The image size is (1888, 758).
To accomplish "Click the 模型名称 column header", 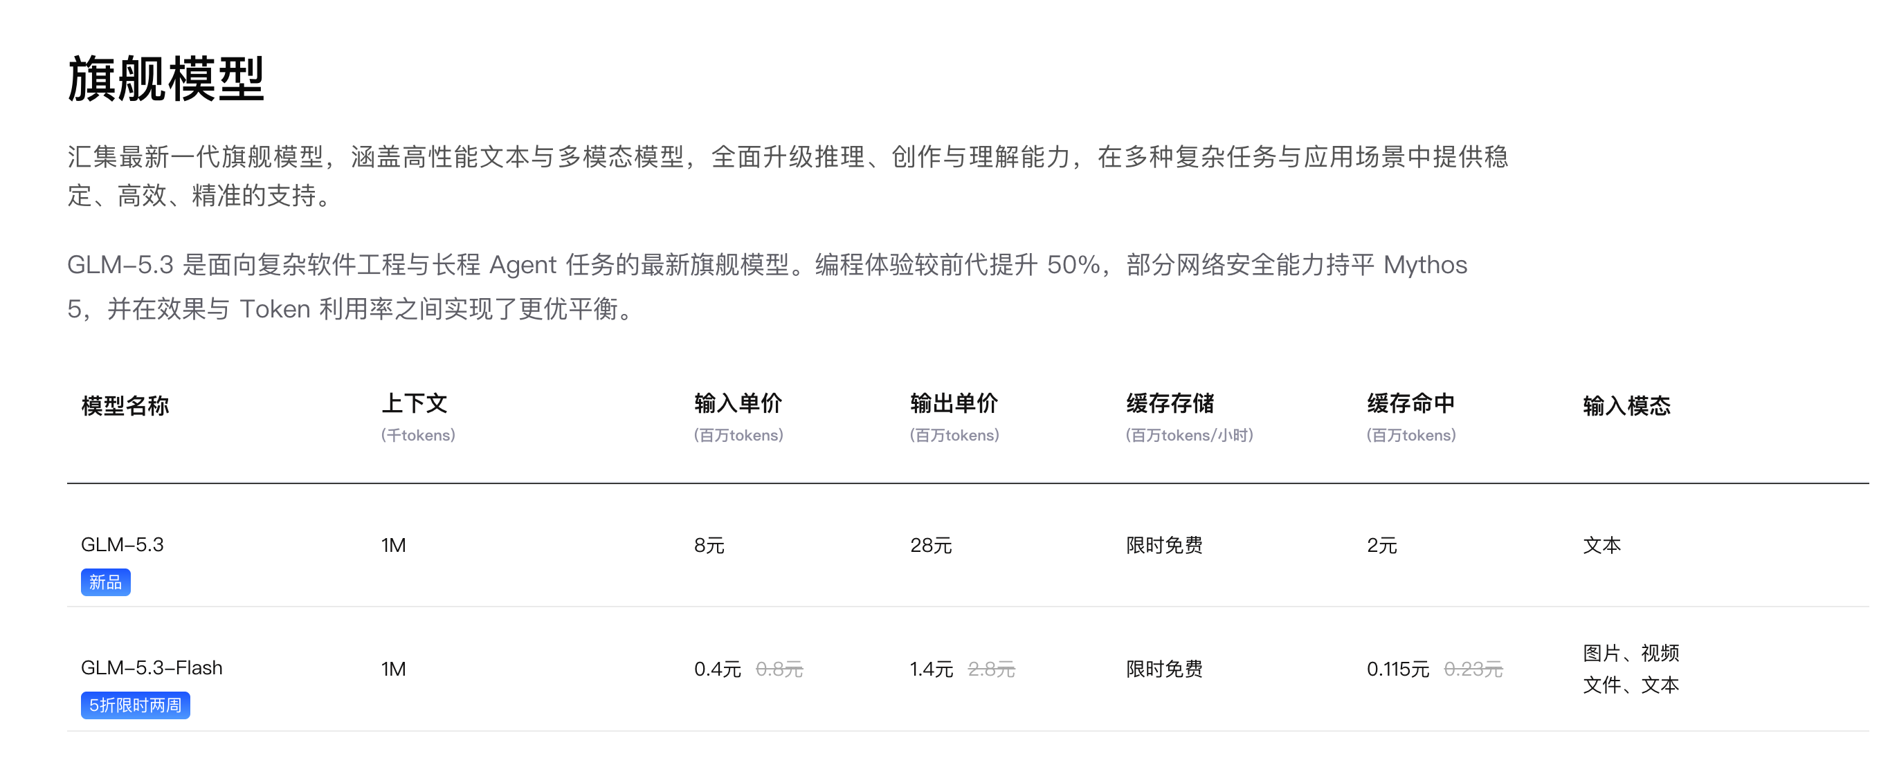I will [125, 406].
